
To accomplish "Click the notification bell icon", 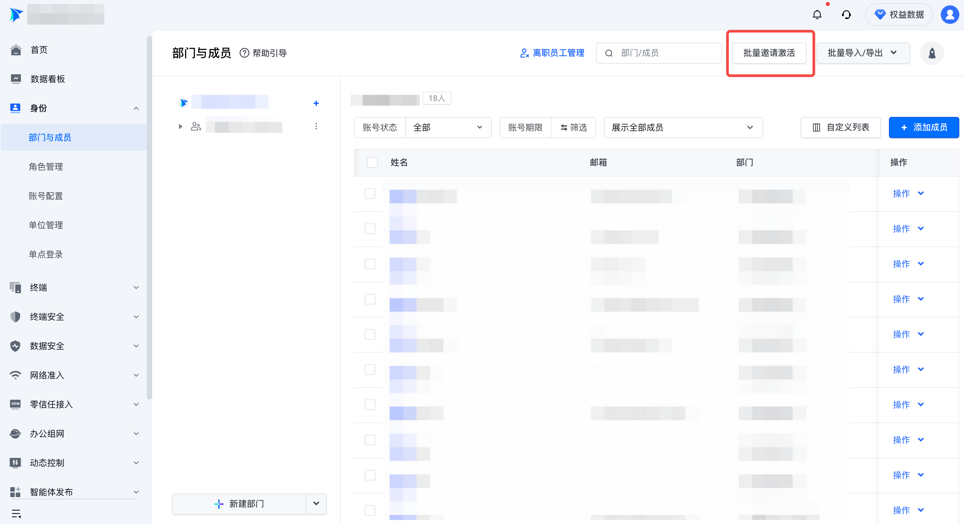I will tap(817, 15).
